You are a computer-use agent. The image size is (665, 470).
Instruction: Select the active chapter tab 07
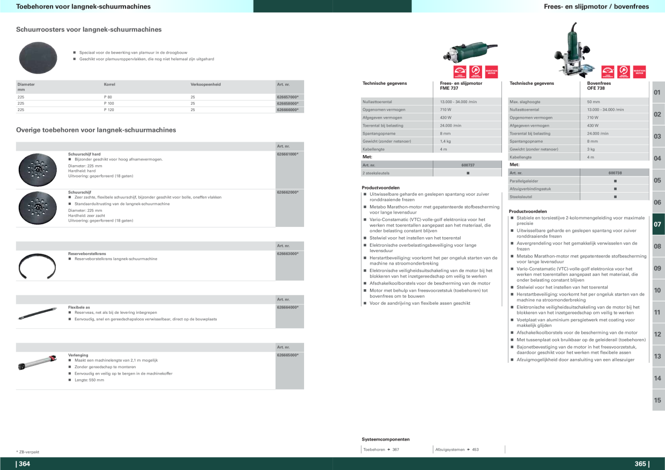(x=657, y=224)
